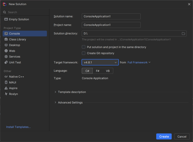Open the Install Templates link

click(x=19, y=127)
